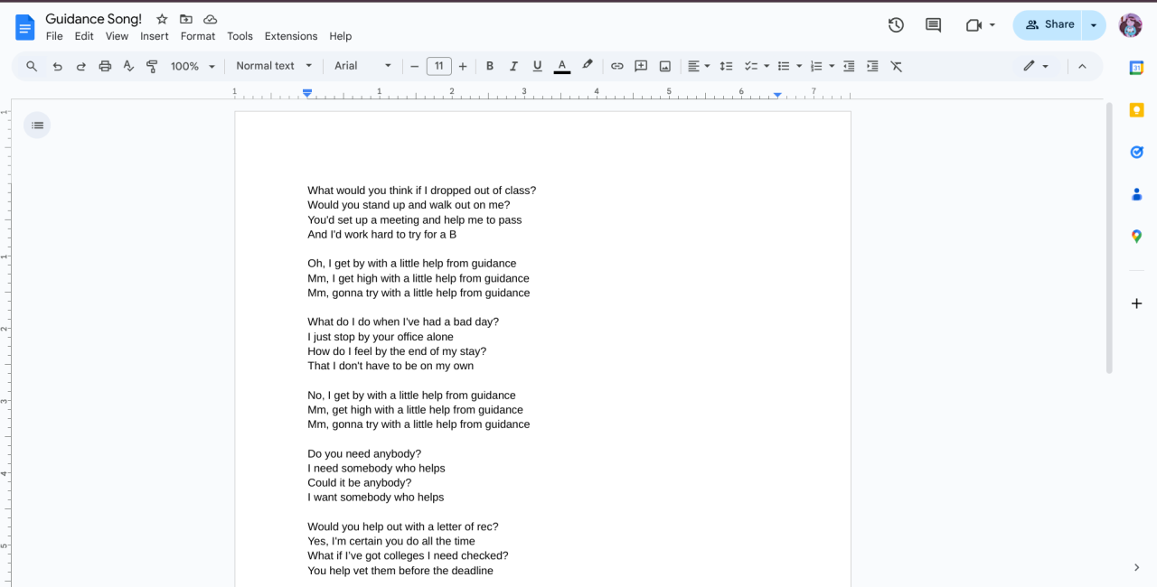The width and height of the screenshot is (1157, 587).
Task: Run spelling and grammar check icon
Action: [x=128, y=66]
